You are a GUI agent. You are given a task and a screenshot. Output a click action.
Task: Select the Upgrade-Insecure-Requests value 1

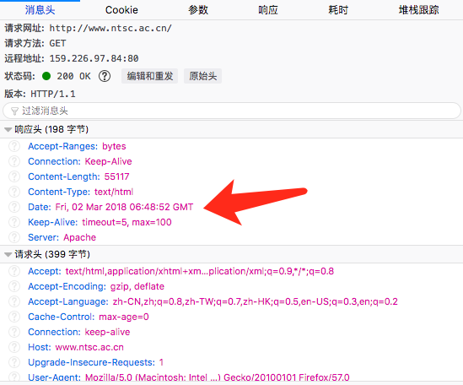point(161,362)
